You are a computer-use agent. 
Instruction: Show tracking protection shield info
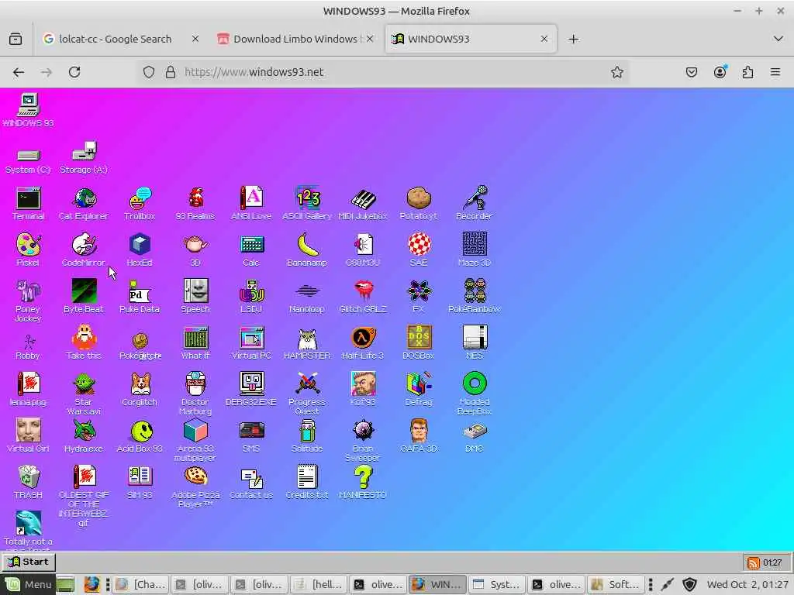(148, 72)
